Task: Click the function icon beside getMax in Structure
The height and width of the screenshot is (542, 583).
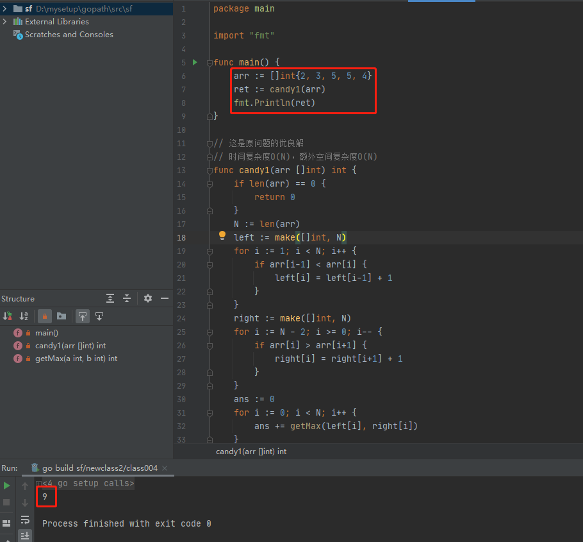Action: [17, 359]
